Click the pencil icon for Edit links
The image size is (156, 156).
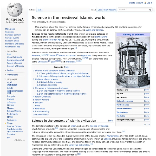[15, 140]
